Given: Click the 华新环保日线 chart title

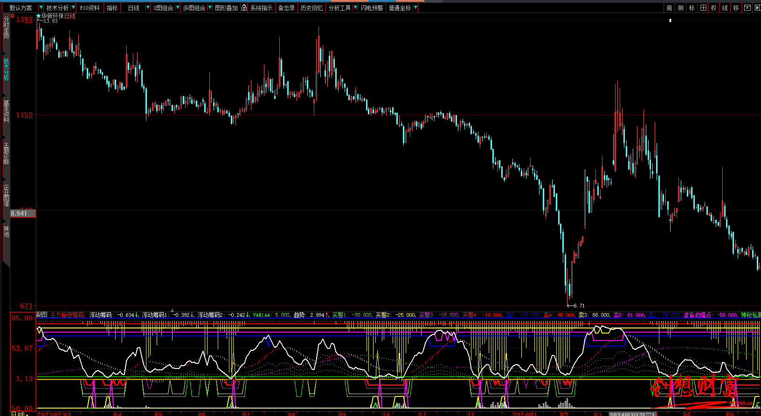Looking at the screenshot, I should click(x=58, y=16).
